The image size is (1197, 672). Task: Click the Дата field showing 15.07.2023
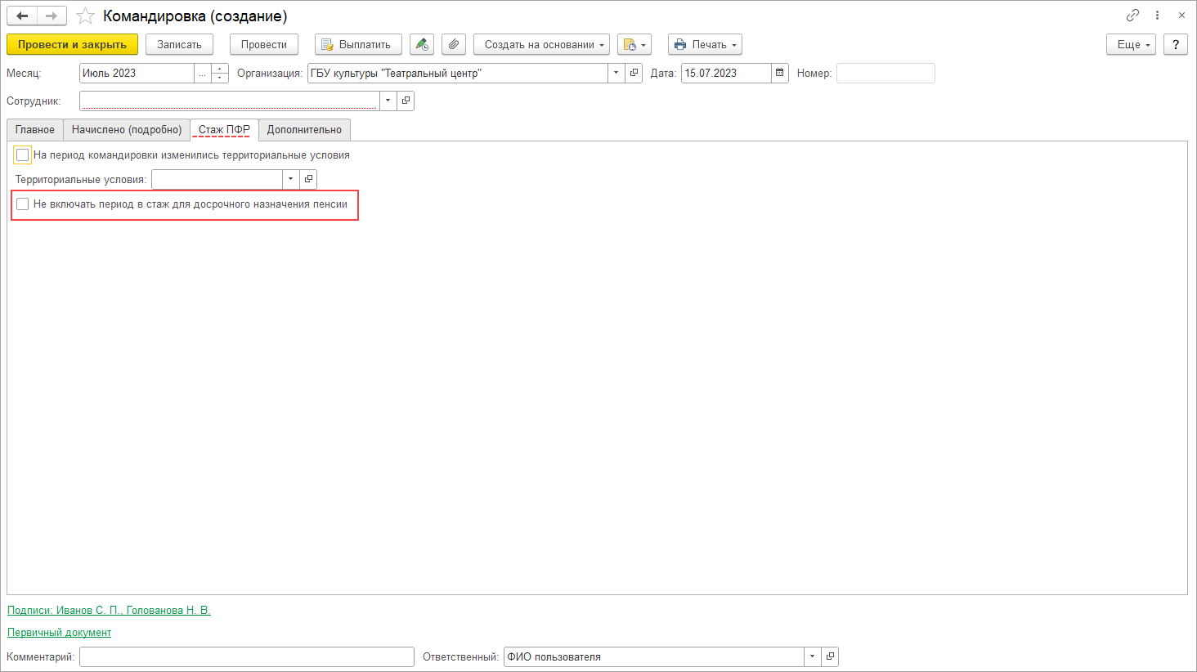[x=726, y=73]
